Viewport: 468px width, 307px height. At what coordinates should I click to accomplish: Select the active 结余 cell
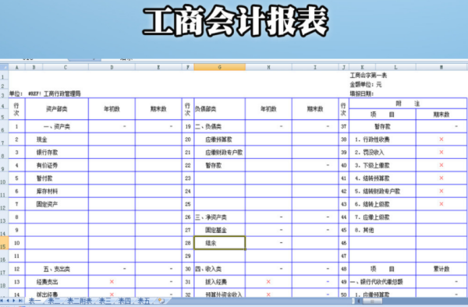pos(220,243)
